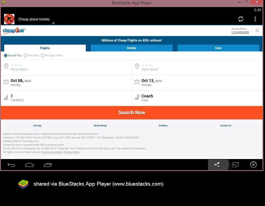The width and height of the screenshot is (265, 206).
Task: Open the hamburger menu beside phone number
Action: (x=257, y=30)
